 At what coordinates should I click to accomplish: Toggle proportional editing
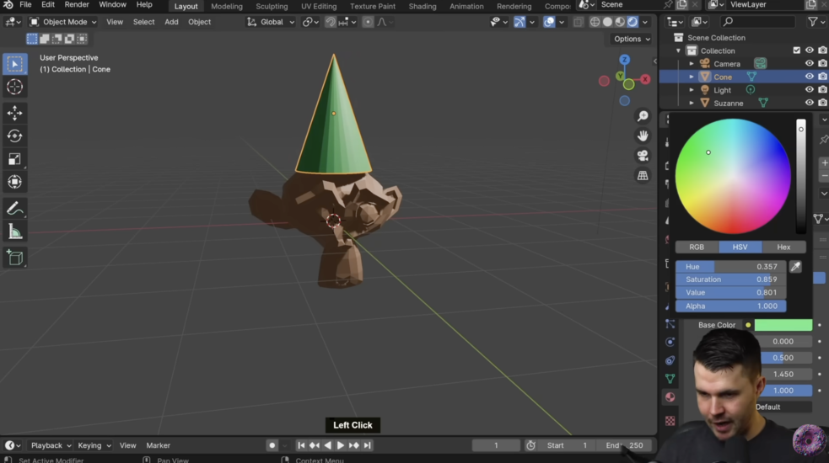pos(368,22)
